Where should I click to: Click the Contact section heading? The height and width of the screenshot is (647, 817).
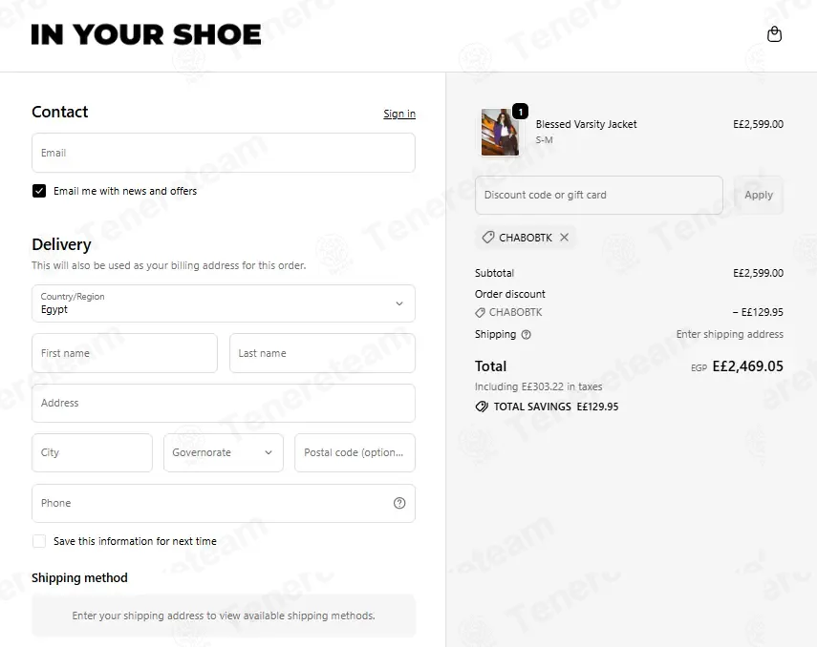tap(60, 112)
